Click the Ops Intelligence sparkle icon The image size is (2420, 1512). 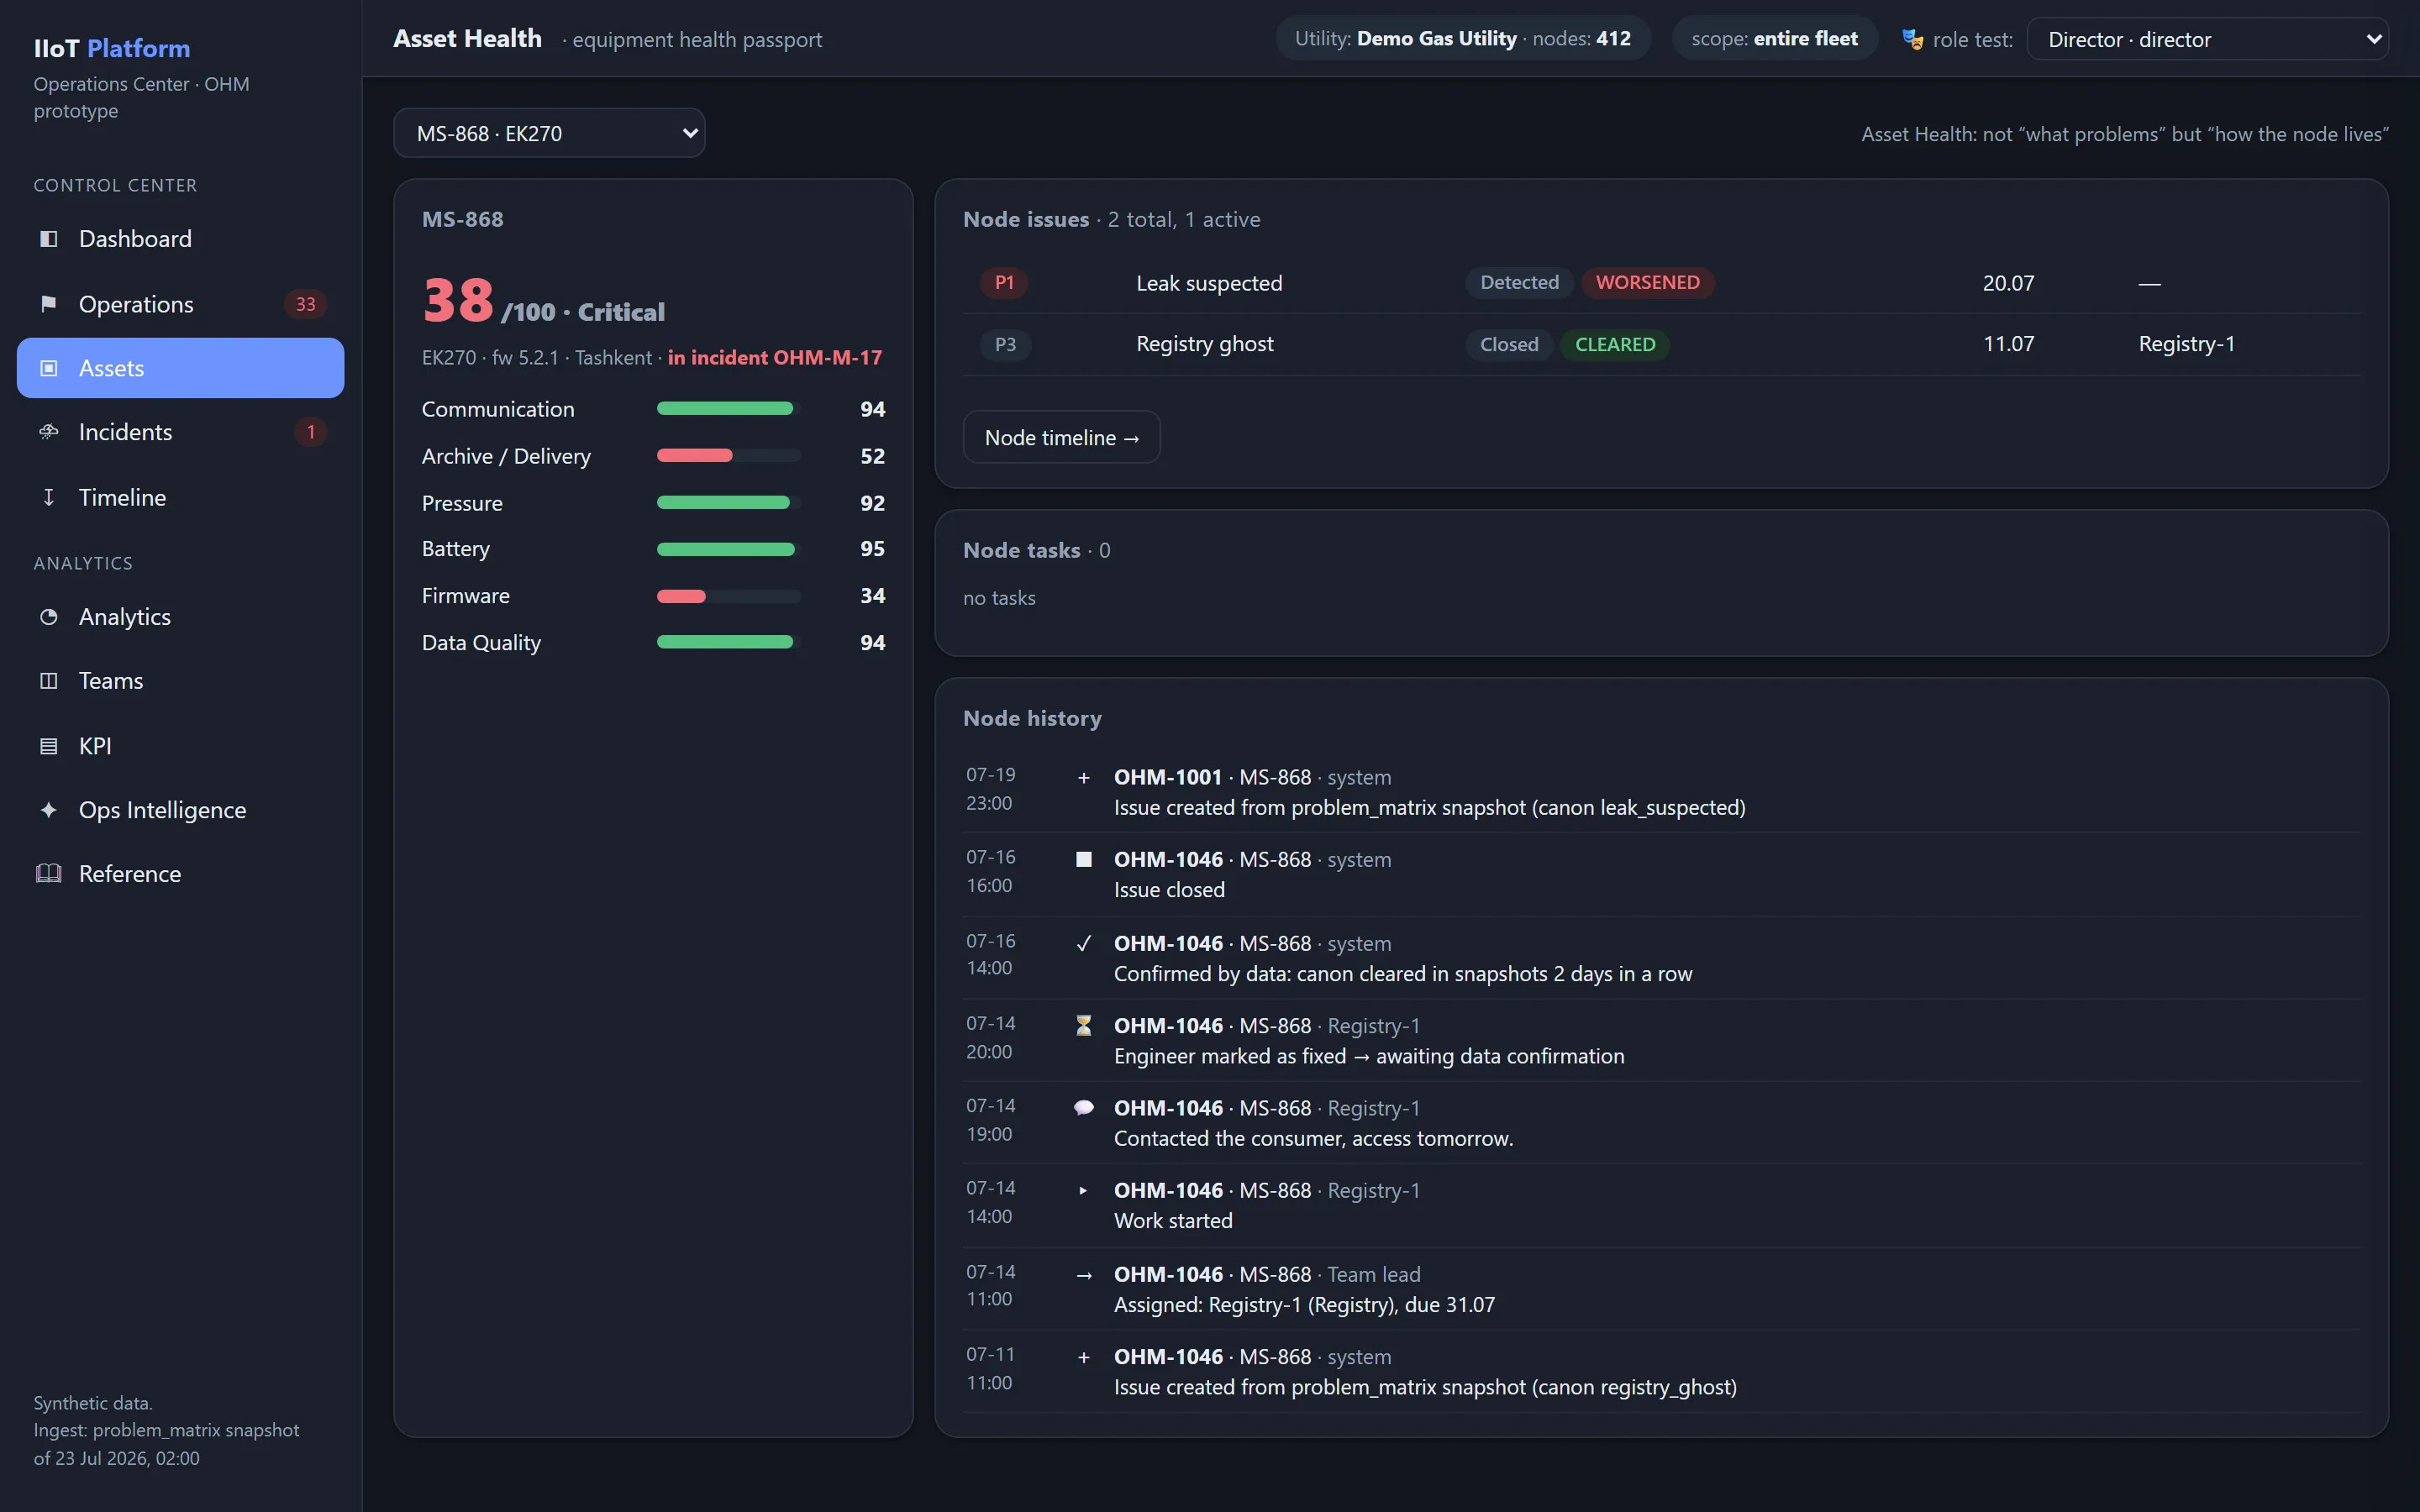pyautogui.click(x=48, y=810)
